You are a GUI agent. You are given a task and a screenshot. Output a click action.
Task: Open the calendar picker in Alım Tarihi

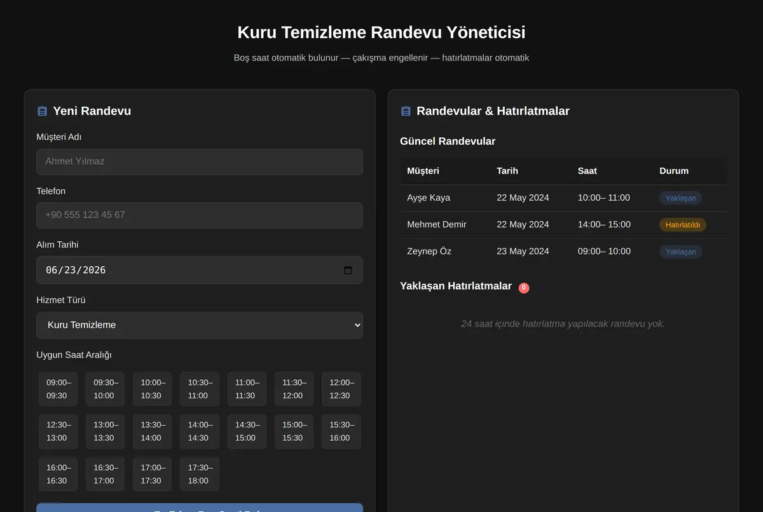348,270
